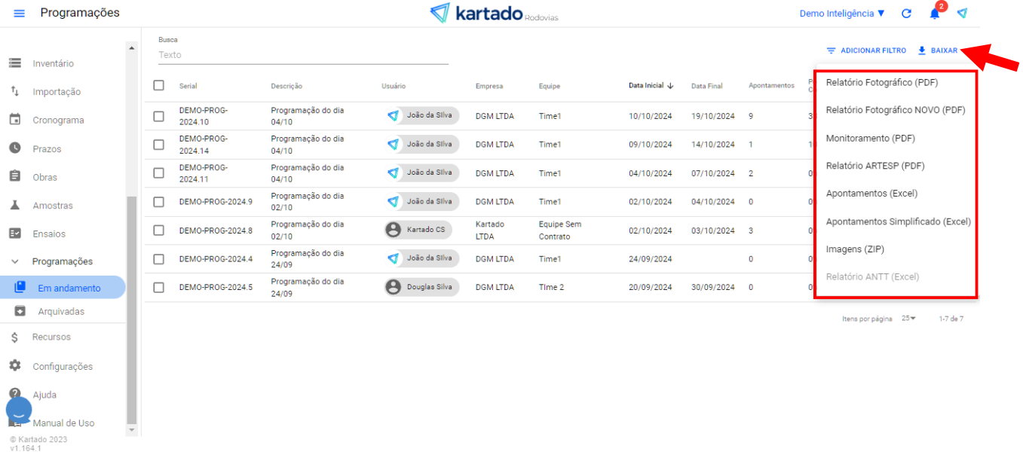Click the Adicionar Filtro button
The width and height of the screenshot is (1023, 464).
click(866, 50)
